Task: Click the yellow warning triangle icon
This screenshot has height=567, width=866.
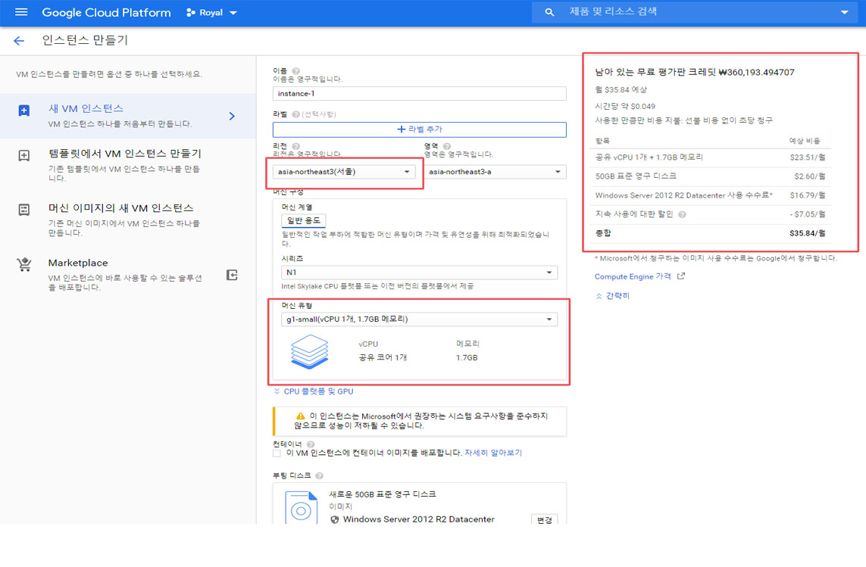Action: [300, 416]
